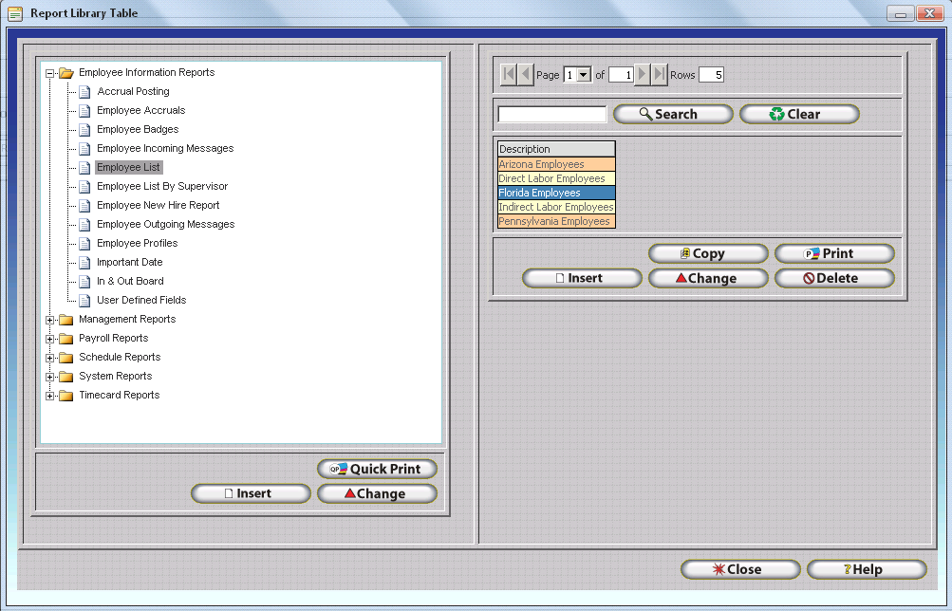Click the Search button
Viewport: 952px width, 611px height.
673,114
